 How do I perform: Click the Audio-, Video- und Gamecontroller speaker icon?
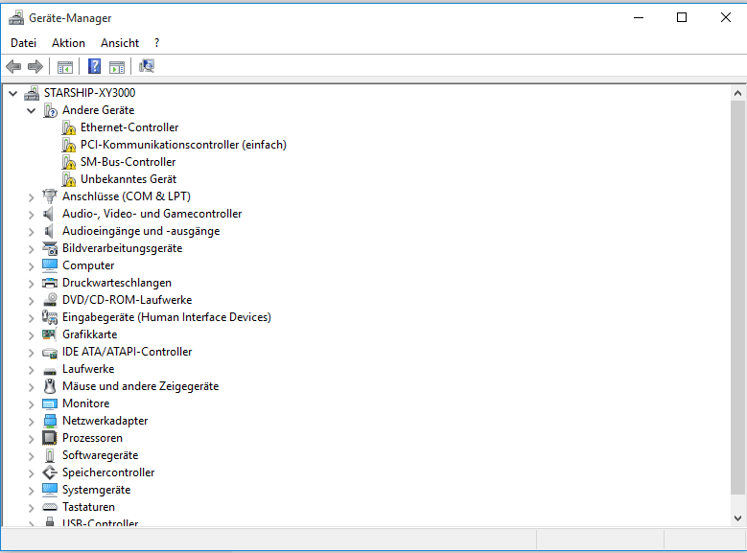coord(49,214)
